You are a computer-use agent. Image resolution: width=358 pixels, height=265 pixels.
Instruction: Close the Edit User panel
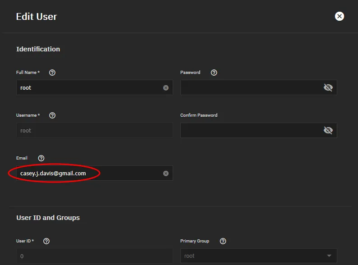pyautogui.click(x=340, y=16)
